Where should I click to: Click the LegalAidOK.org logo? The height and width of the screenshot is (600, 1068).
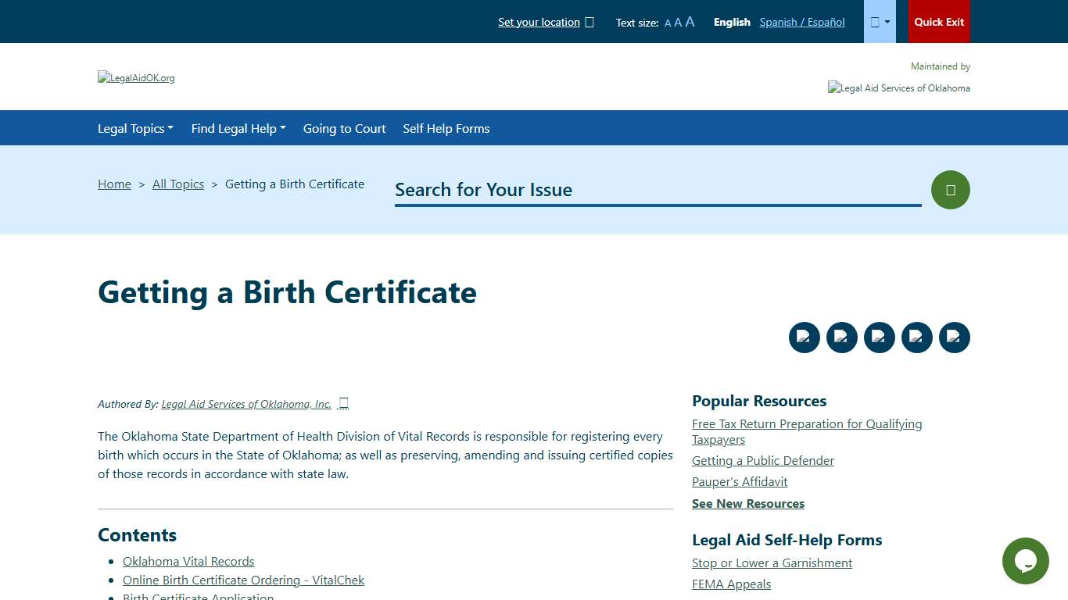point(136,77)
